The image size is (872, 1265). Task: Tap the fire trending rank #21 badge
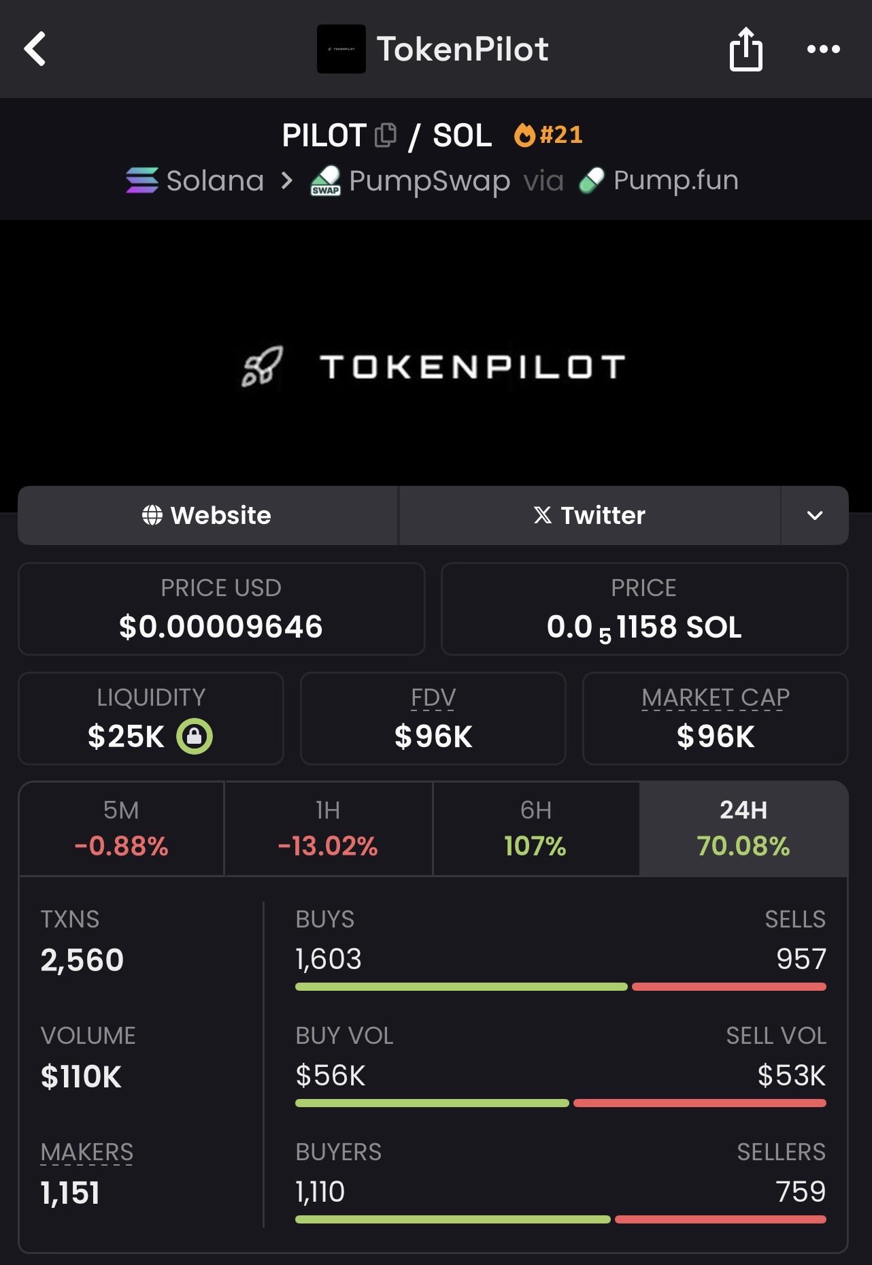pyautogui.click(x=548, y=135)
